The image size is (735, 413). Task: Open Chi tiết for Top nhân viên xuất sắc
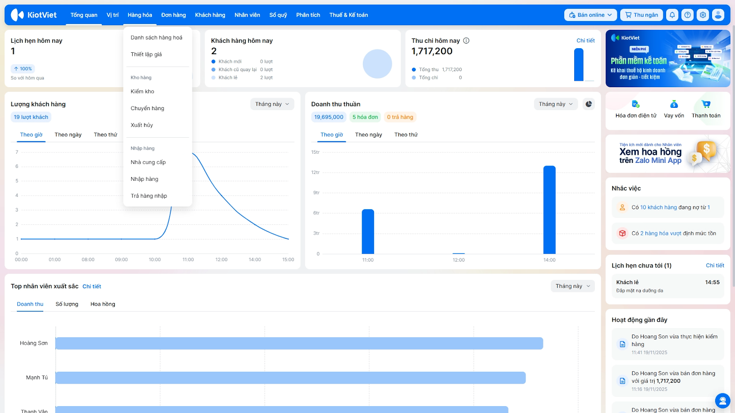pos(92,286)
